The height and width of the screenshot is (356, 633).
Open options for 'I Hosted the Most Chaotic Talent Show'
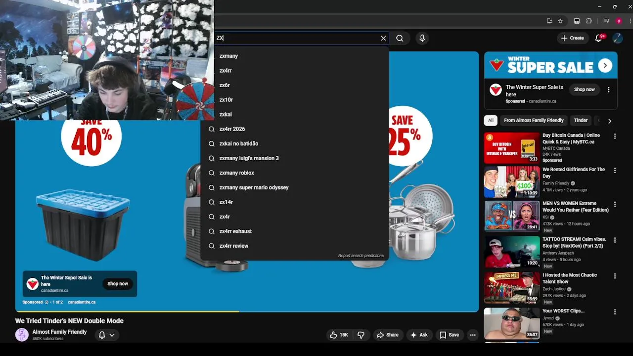[x=615, y=276]
